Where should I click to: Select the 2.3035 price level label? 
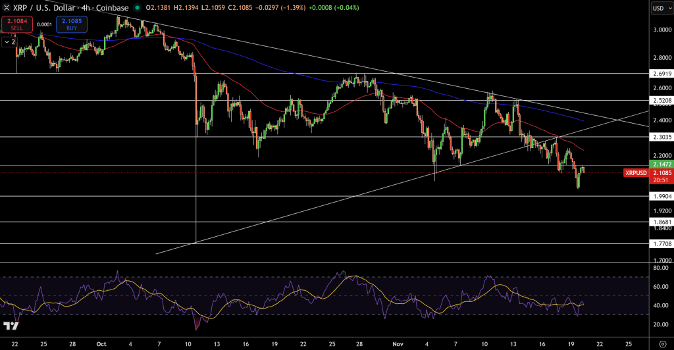(661, 137)
